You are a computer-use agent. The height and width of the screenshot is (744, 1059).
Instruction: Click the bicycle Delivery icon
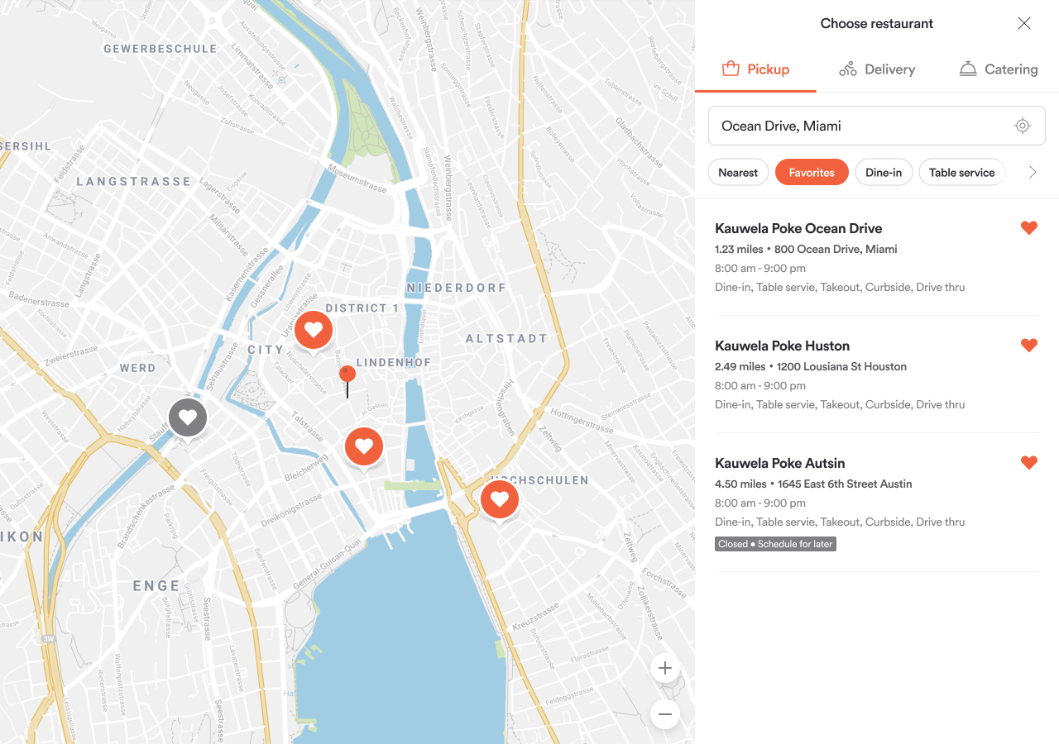pos(848,69)
